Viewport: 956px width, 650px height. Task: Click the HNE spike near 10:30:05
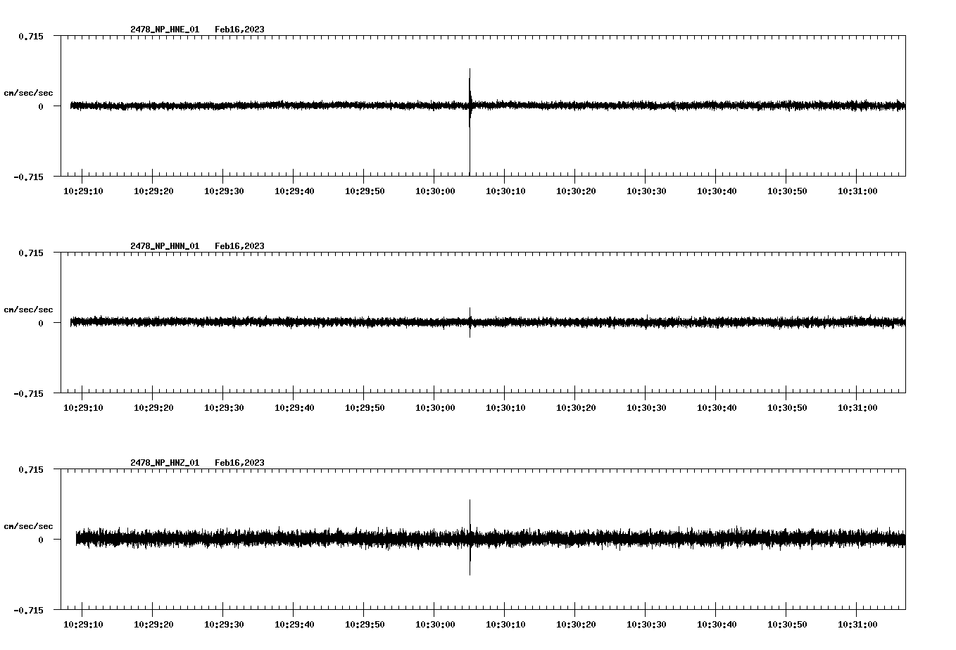(470, 121)
